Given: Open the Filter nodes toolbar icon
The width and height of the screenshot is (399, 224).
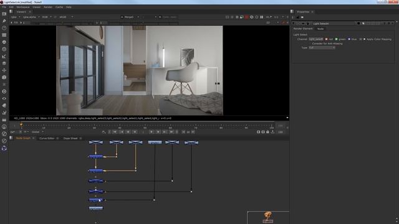Looking at the screenshot, I should tap(4, 49).
